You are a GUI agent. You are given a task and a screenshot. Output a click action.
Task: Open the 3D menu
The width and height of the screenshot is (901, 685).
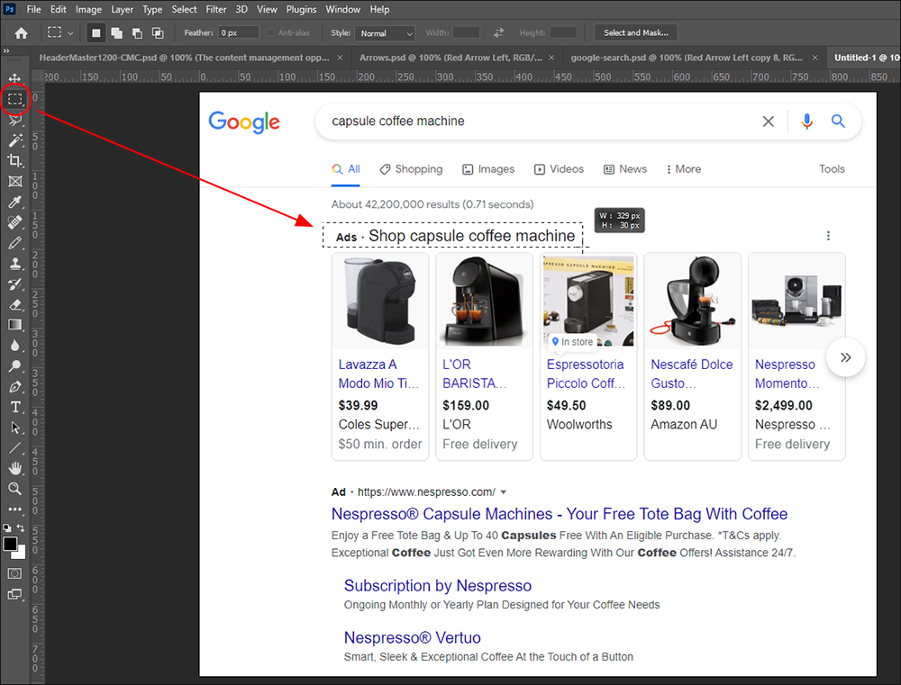pos(241,9)
